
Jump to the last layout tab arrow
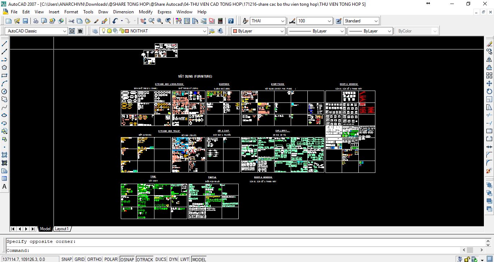(33, 229)
